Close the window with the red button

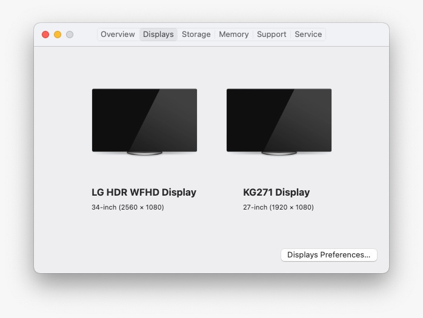pos(45,35)
